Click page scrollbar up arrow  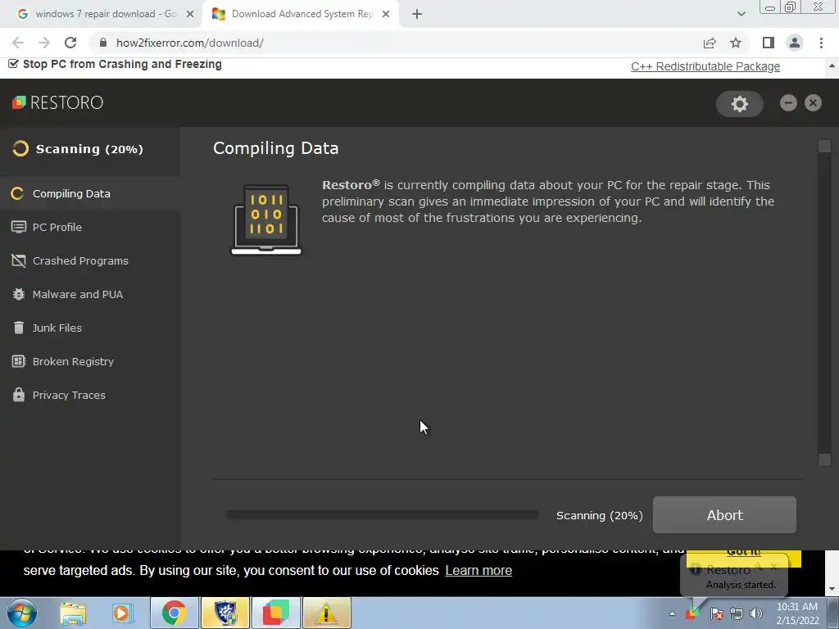coord(832,66)
